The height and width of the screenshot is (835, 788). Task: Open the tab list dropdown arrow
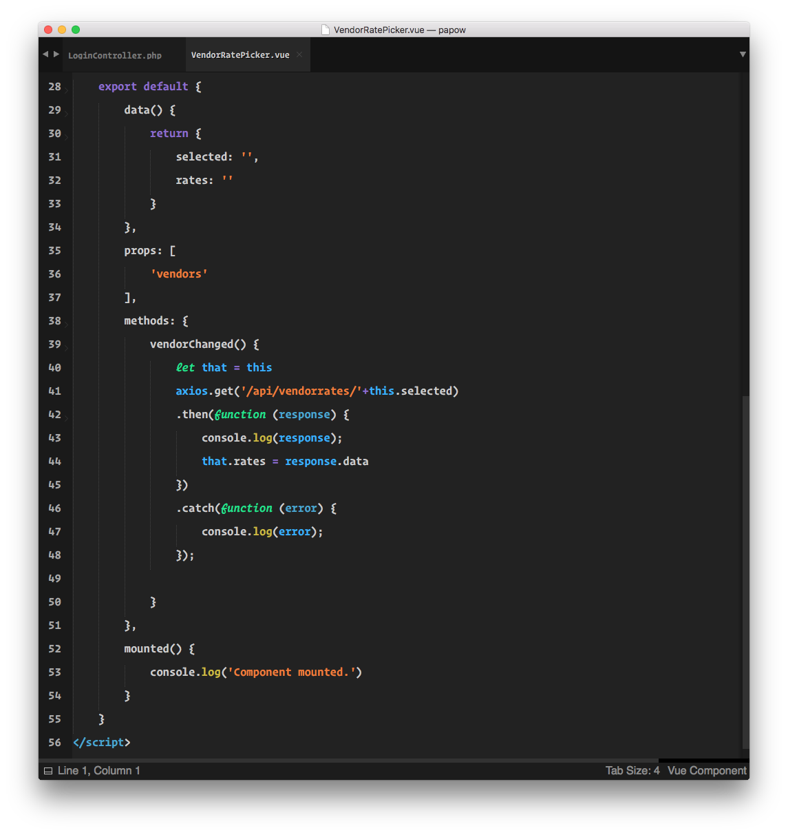tap(743, 54)
